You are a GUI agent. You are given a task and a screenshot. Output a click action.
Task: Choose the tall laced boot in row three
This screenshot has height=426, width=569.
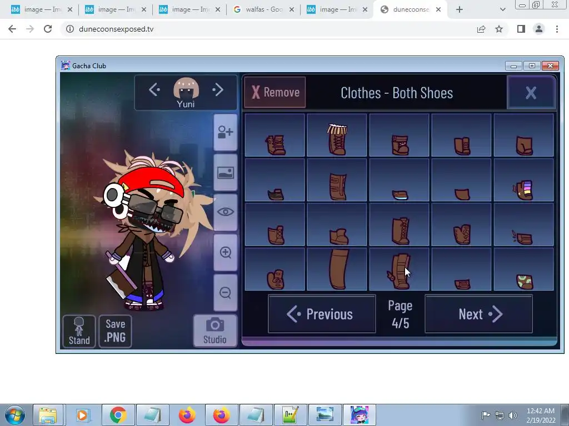pyautogui.click(x=399, y=225)
